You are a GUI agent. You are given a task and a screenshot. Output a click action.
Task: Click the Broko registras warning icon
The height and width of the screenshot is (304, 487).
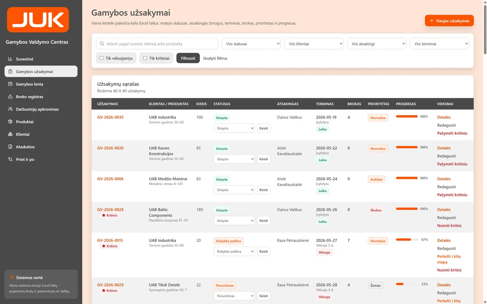10,97
